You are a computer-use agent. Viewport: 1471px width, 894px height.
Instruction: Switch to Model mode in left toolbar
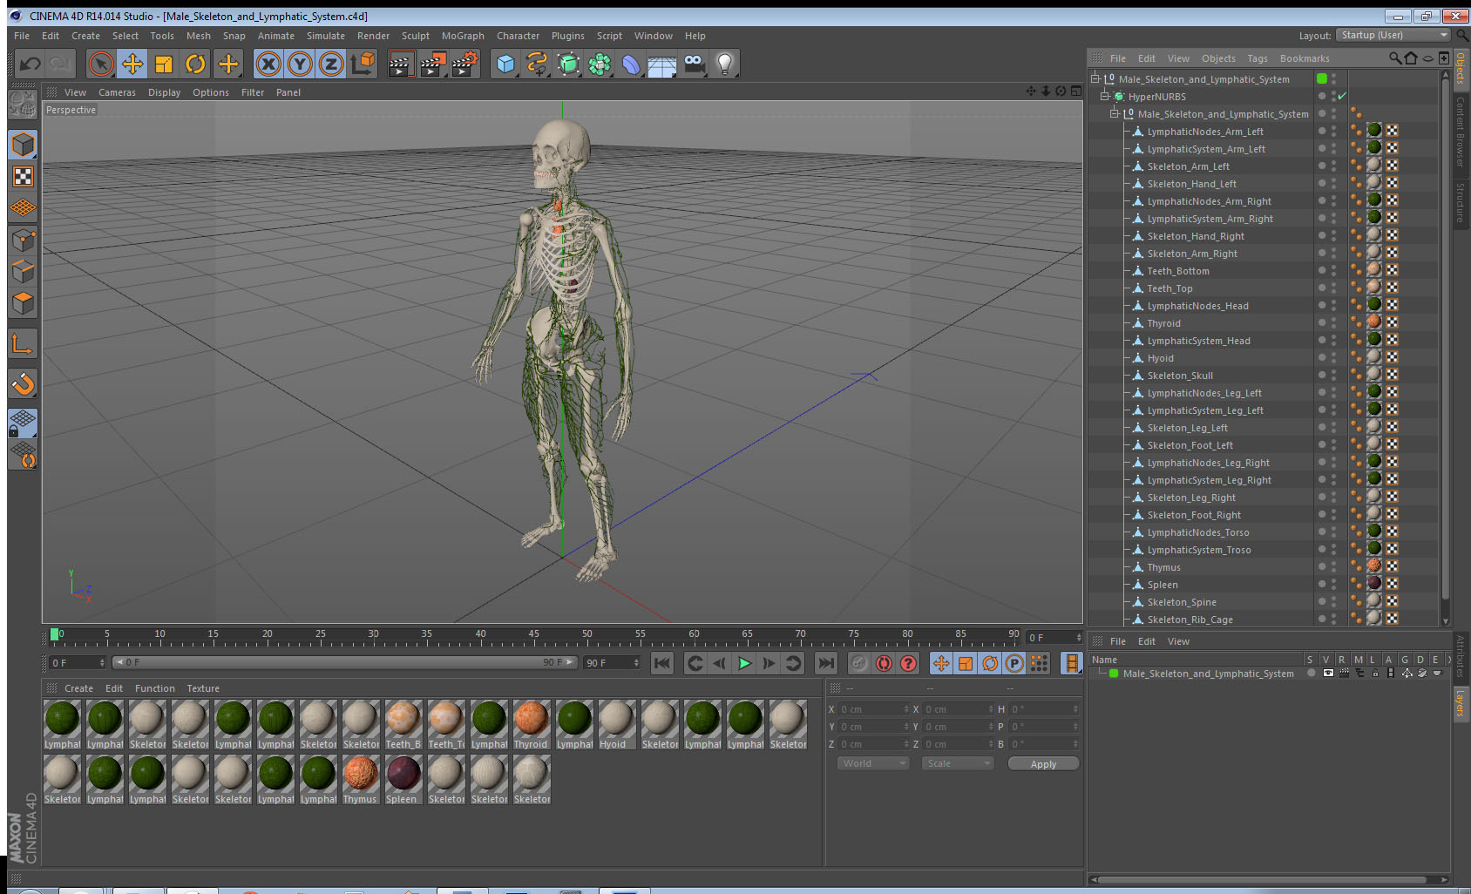point(23,145)
